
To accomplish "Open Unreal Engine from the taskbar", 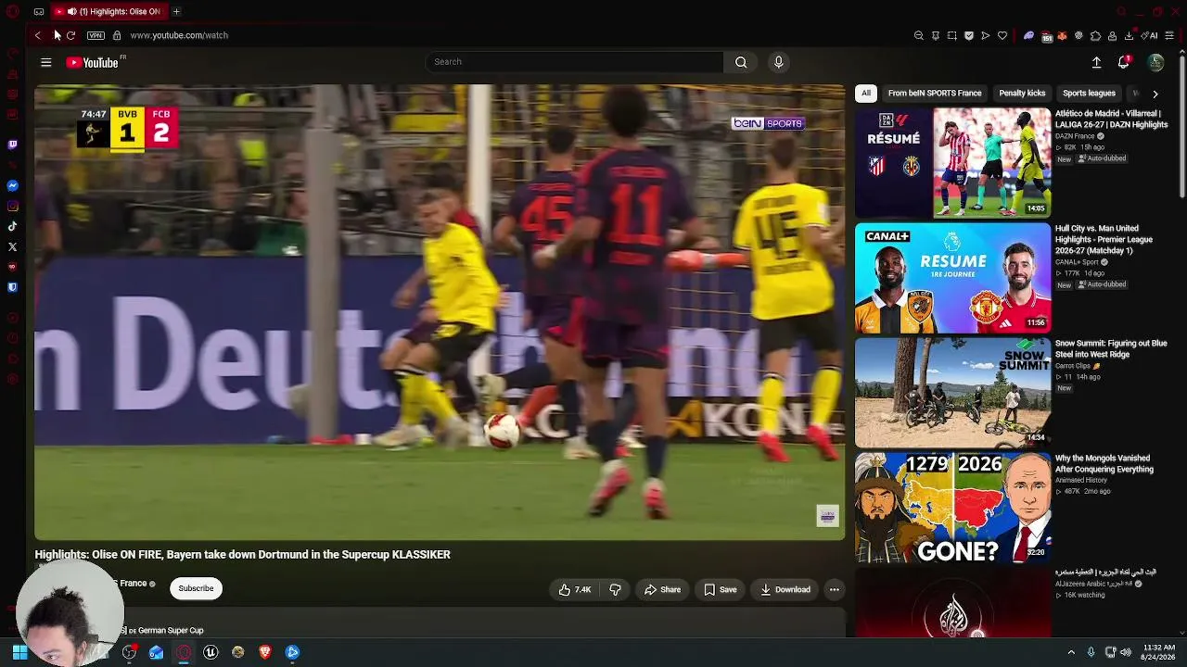I will tap(211, 652).
